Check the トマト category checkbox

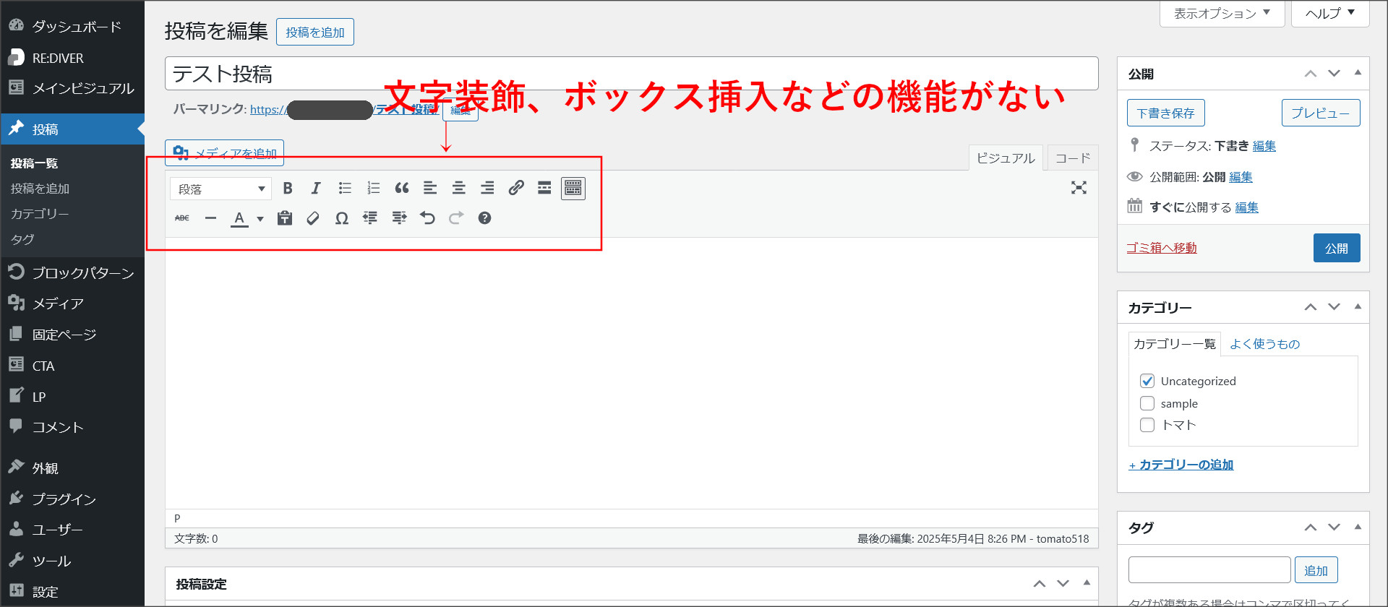coord(1147,425)
